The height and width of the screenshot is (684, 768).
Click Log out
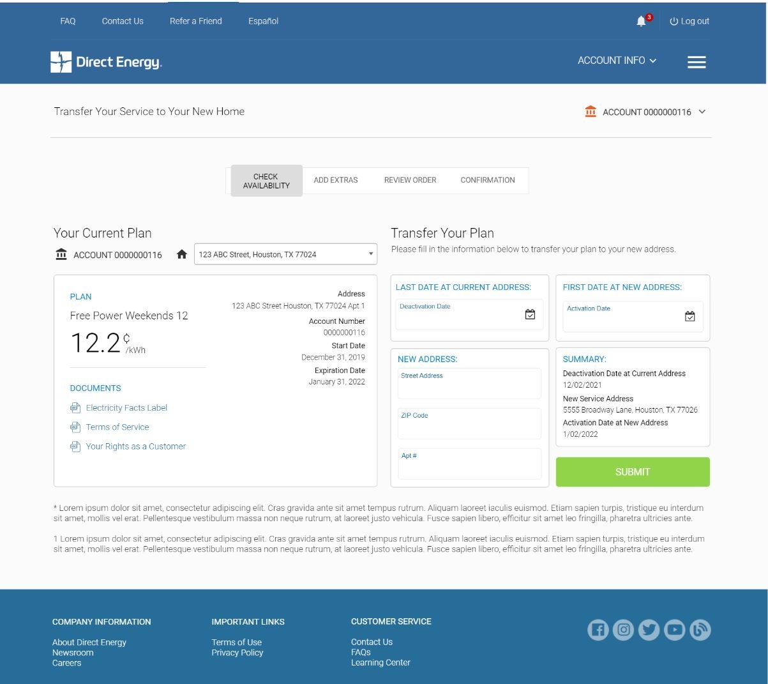[x=689, y=21]
